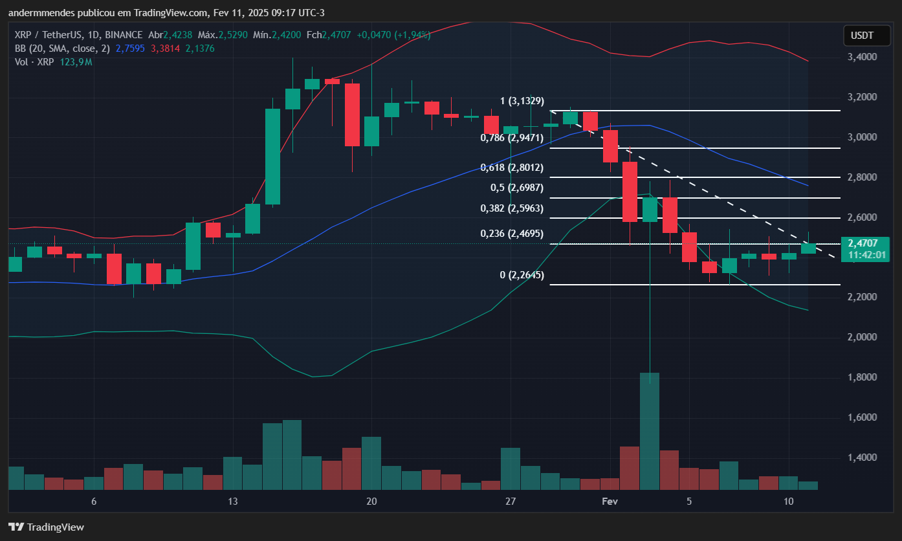Click the Fev label on the time axis
Screen dimensions: 902x541
coord(610,502)
